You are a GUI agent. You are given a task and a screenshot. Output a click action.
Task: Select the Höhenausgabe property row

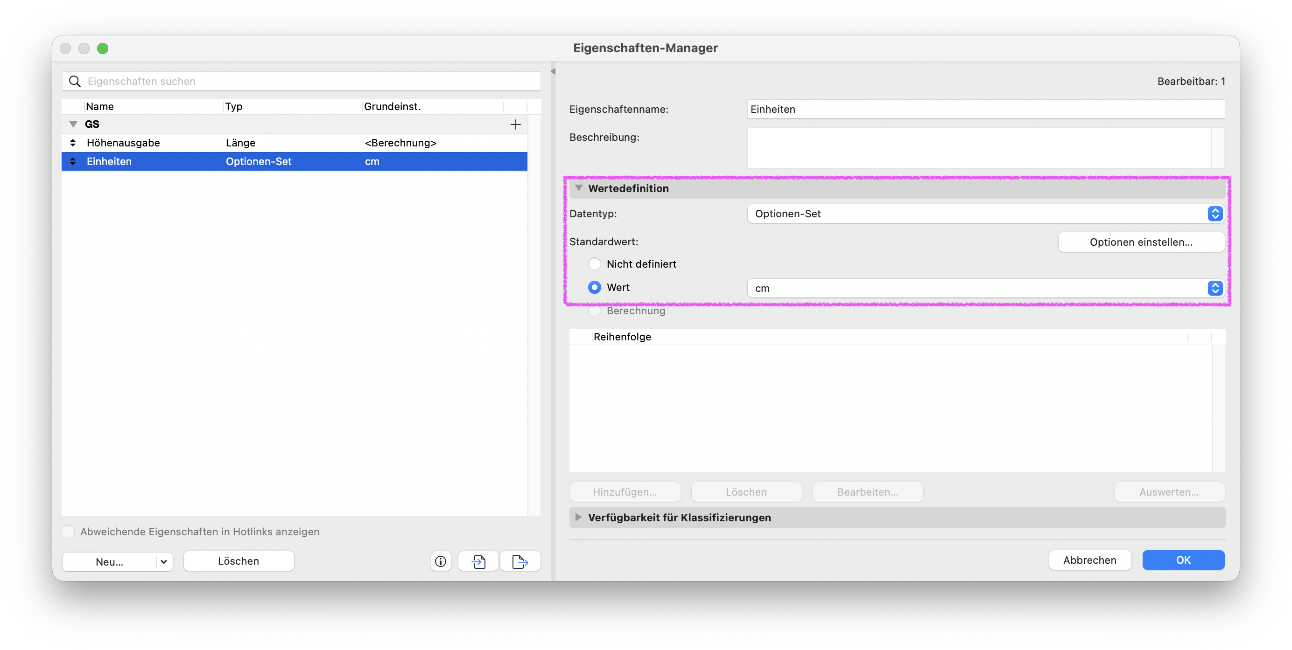(x=295, y=143)
